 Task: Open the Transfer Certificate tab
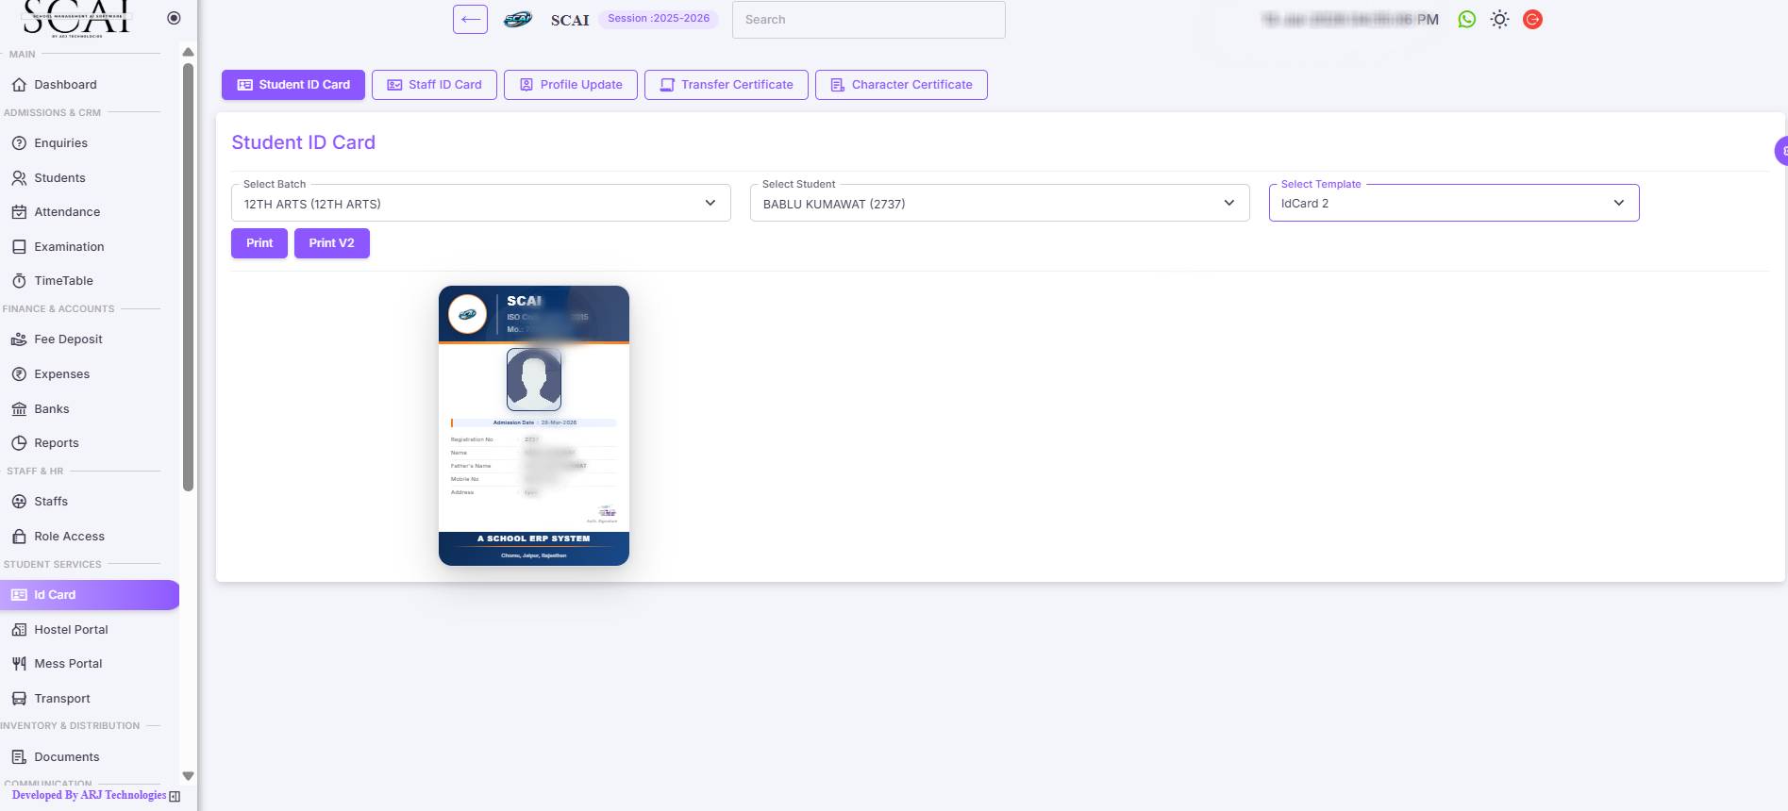click(727, 85)
